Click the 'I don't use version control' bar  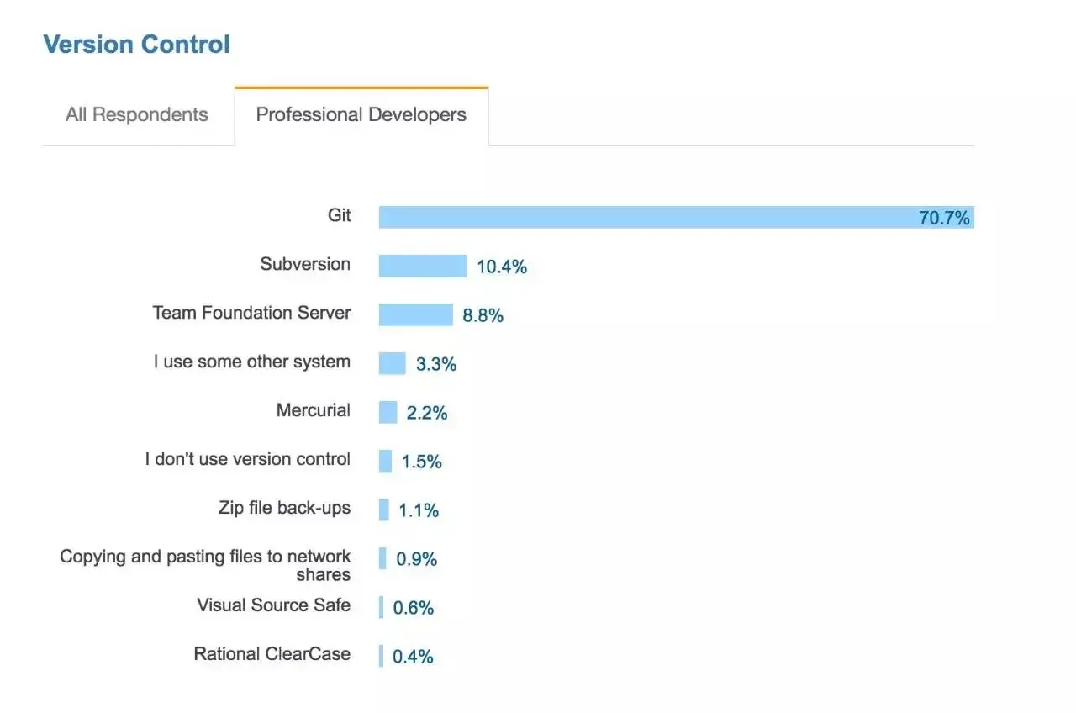[385, 462]
